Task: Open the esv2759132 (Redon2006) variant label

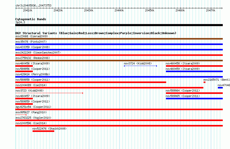Action: click(x=33, y=58)
